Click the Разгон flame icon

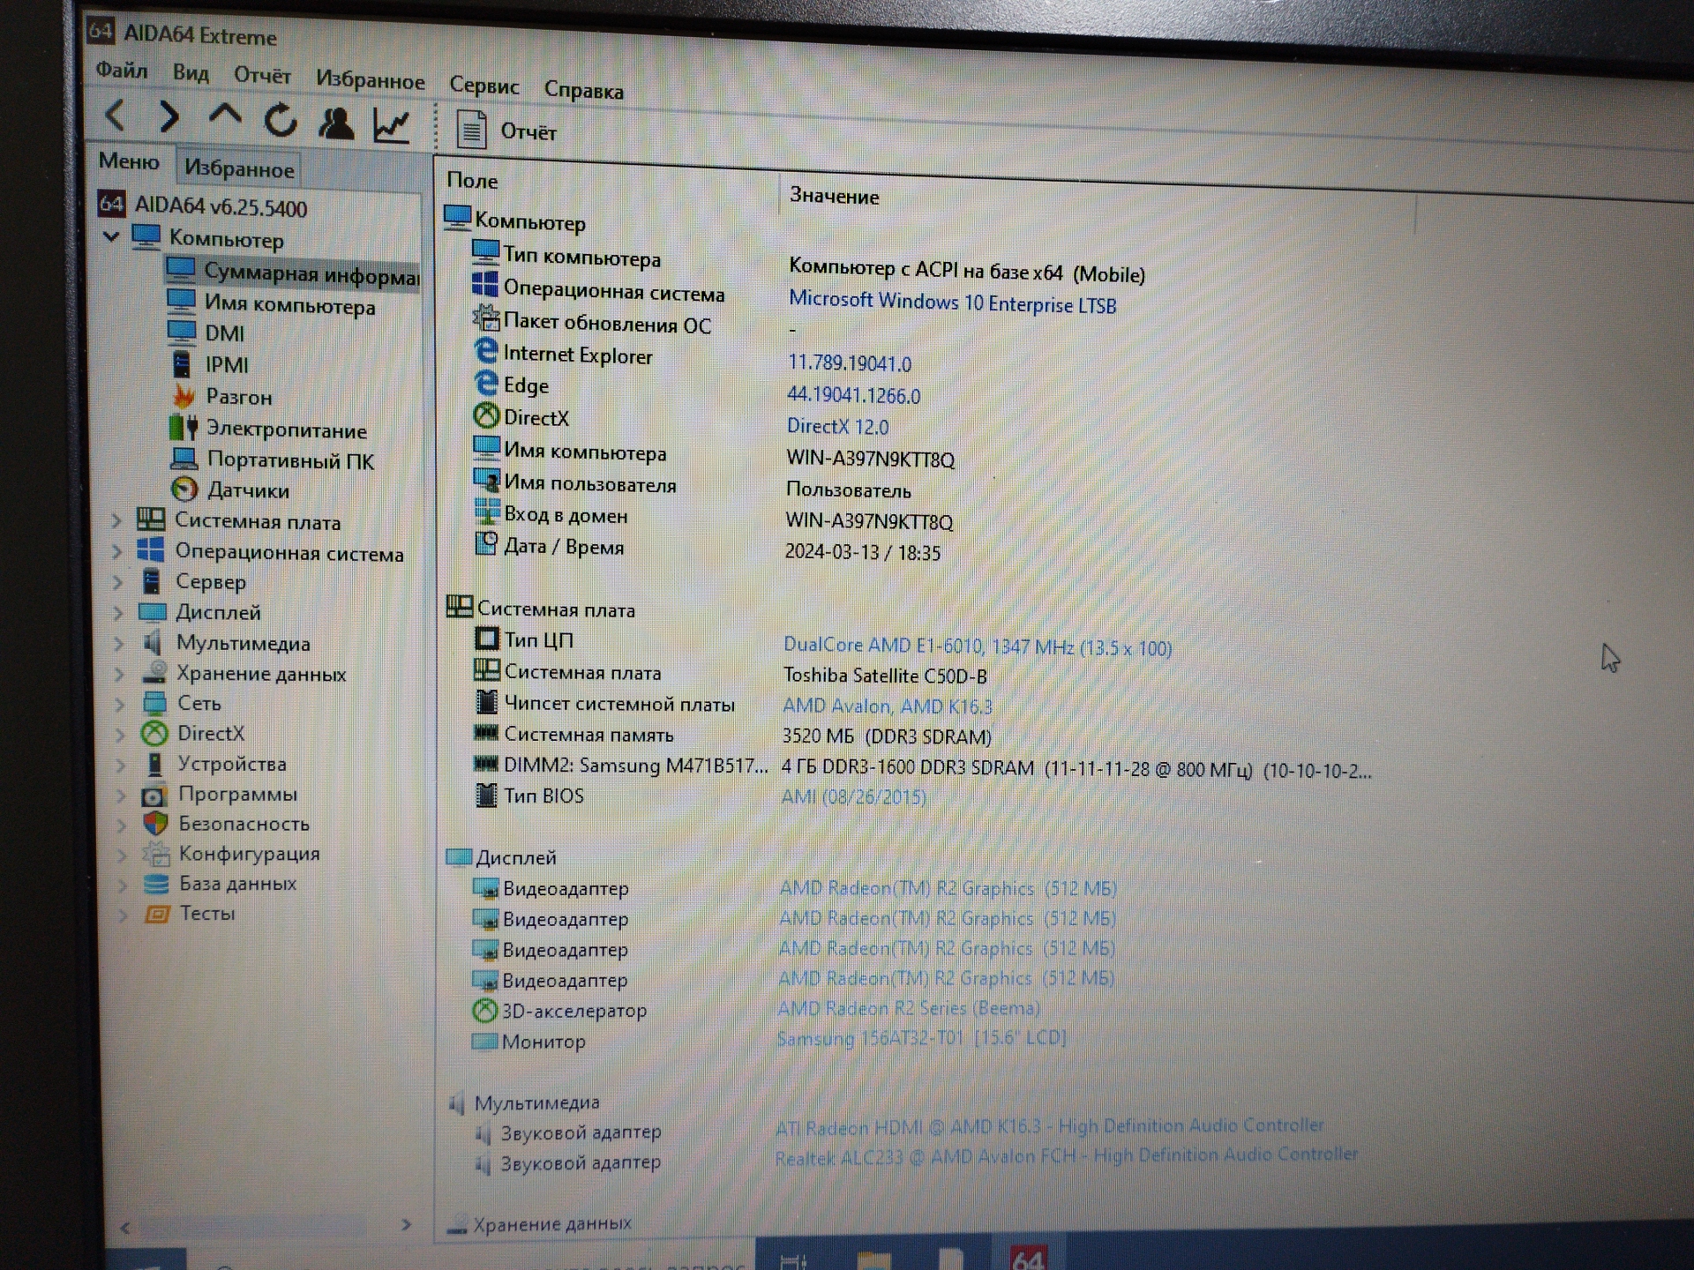pyautogui.click(x=184, y=396)
